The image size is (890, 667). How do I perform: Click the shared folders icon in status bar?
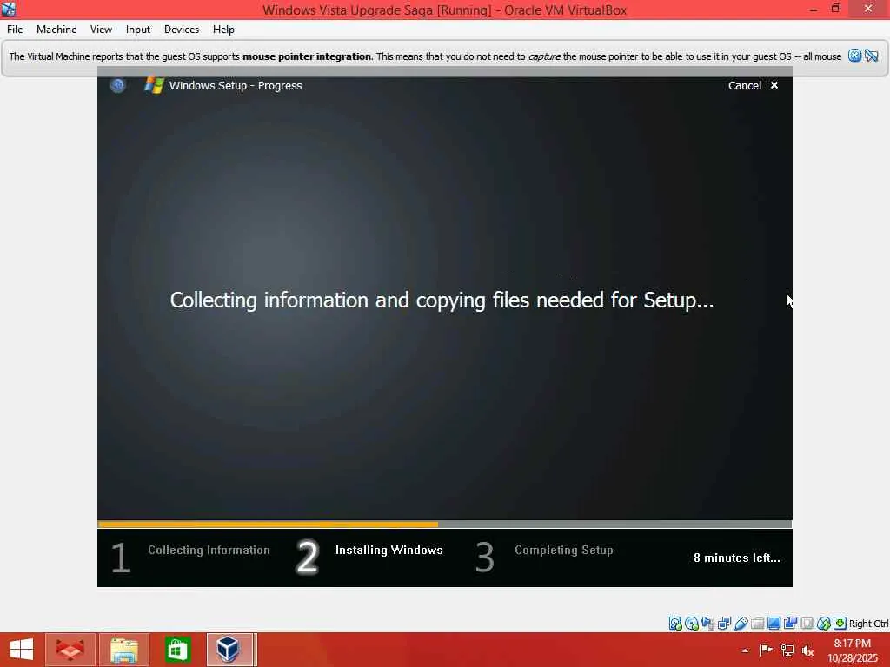[757, 624]
